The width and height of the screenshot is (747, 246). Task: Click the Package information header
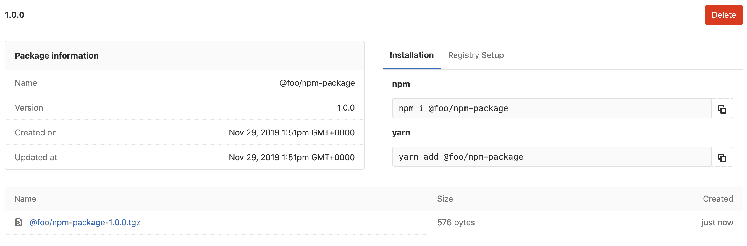click(57, 56)
